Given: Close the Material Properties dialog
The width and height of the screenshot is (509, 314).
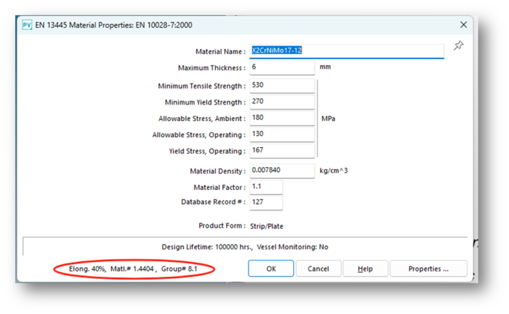Looking at the screenshot, I should tap(463, 25).
